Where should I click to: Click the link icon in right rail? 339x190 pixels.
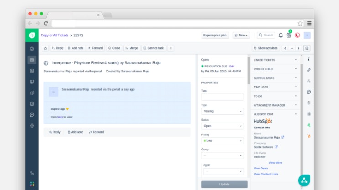tap(309, 70)
